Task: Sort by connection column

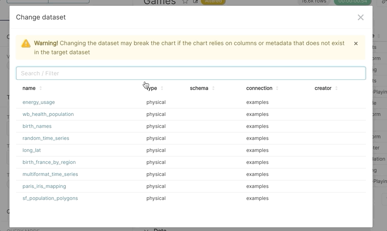Action: 277,88
